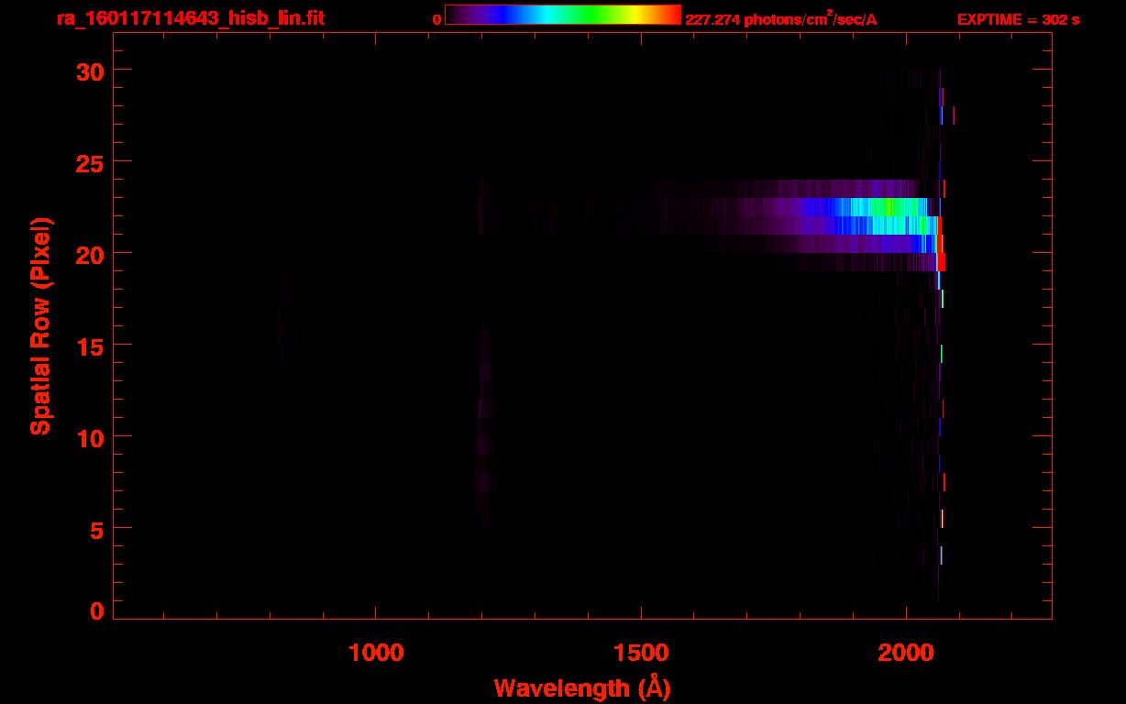Click the red saturated pixel at row 19.5
The image size is (1126, 704).
pos(942,262)
